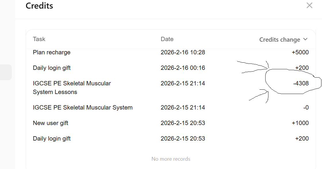Click the +5000 credits value
Image resolution: width=322 pixels, height=169 pixels.
pyautogui.click(x=300, y=52)
